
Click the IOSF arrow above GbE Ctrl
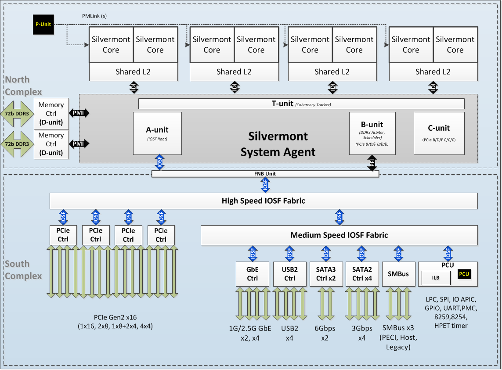(253, 254)
